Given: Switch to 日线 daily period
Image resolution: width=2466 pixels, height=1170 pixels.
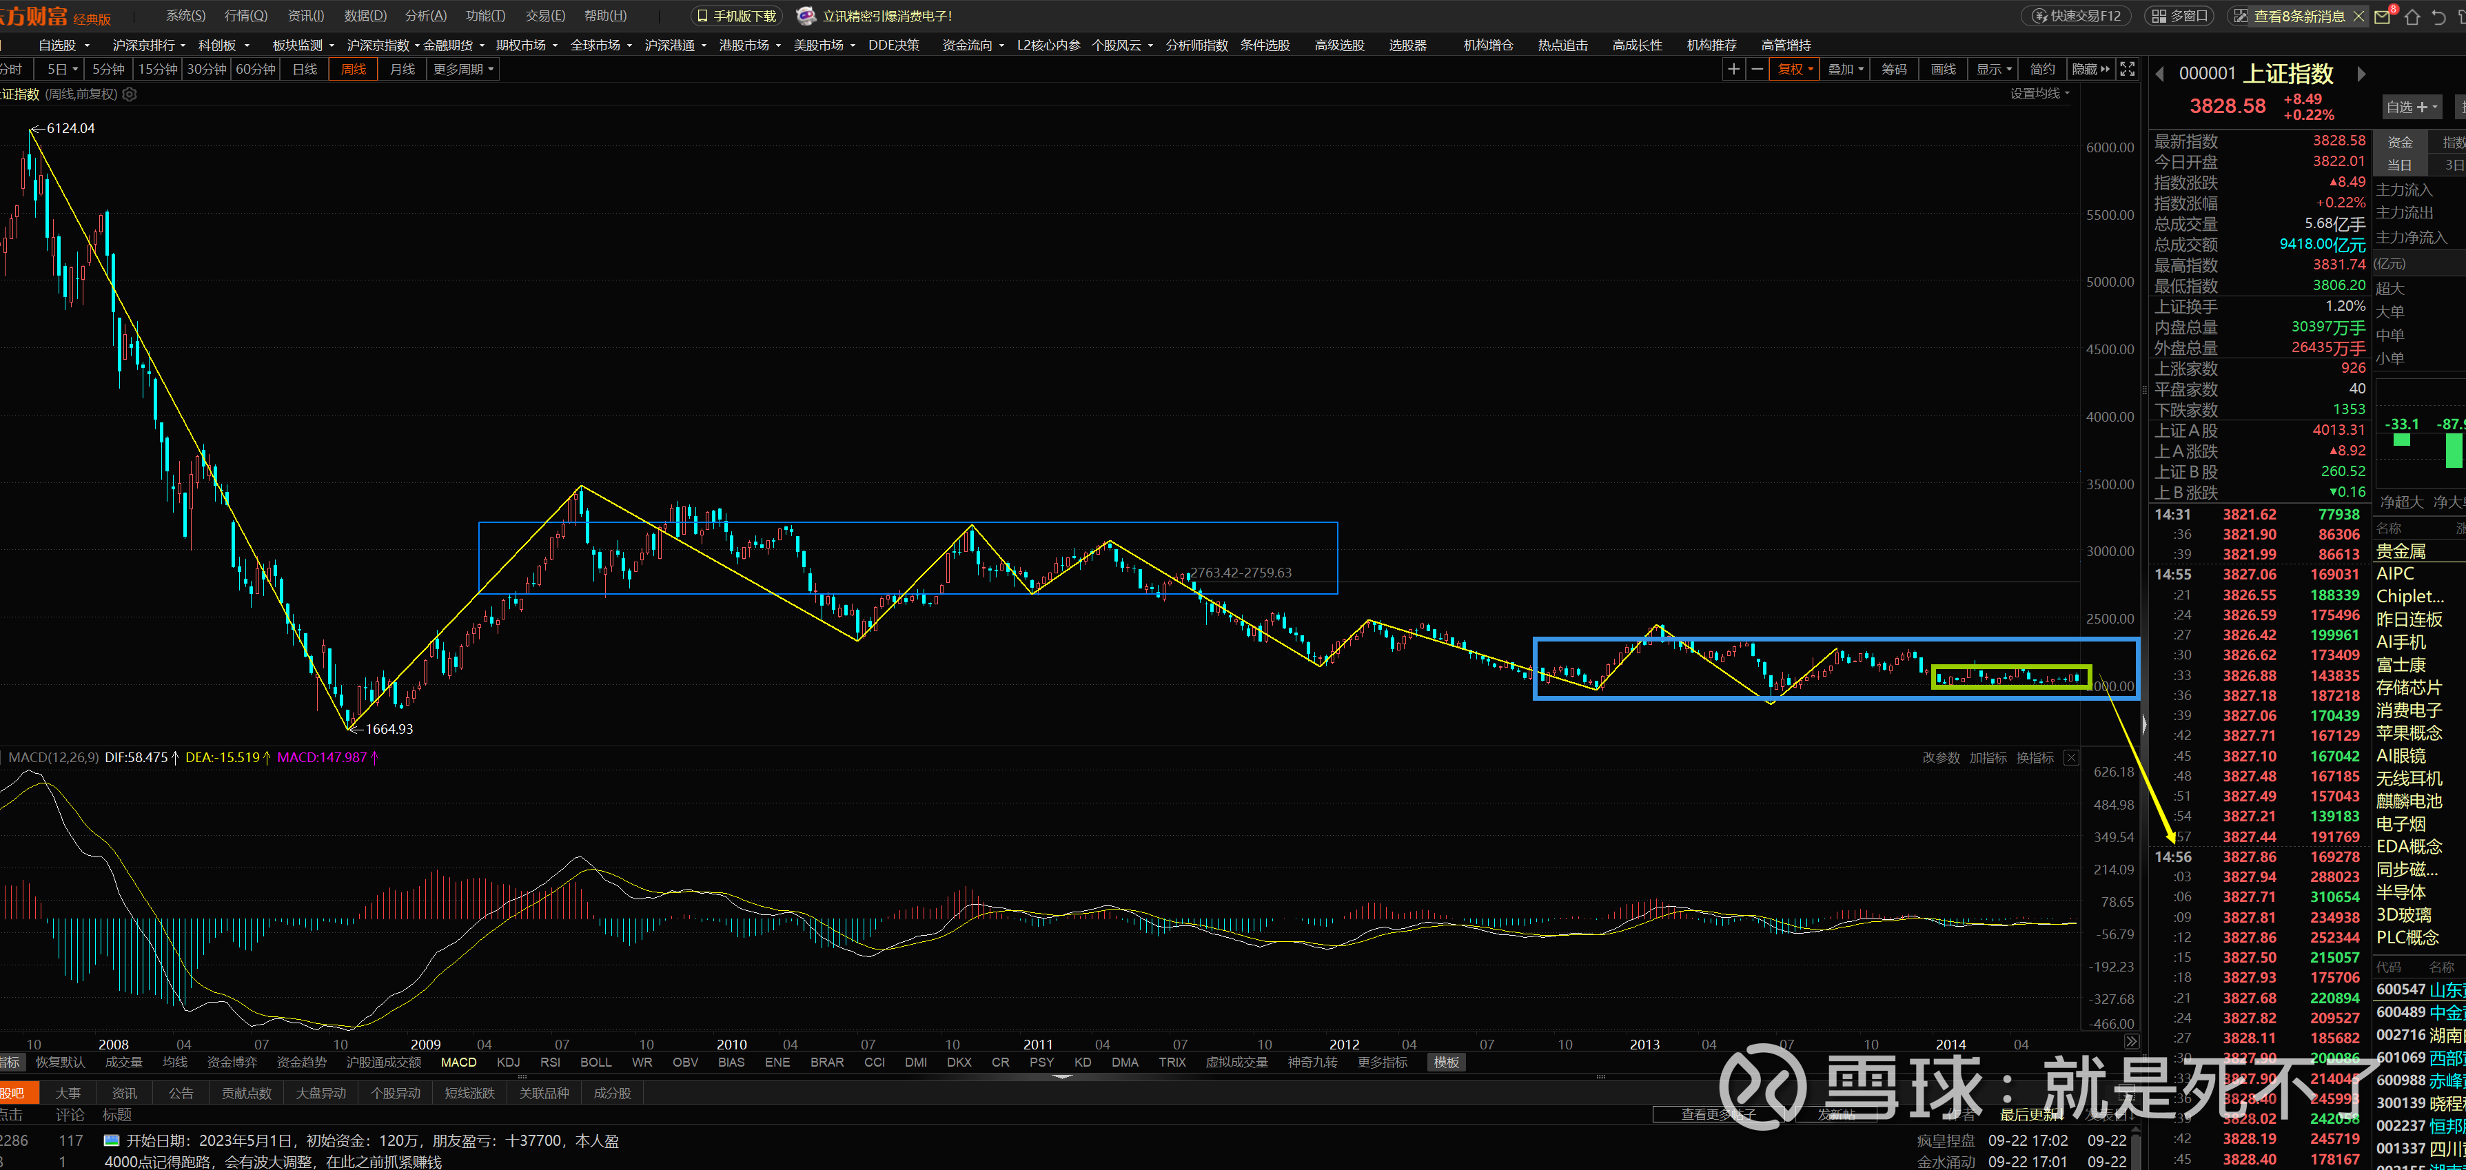Looking at the screenshot, I should 305,69.
